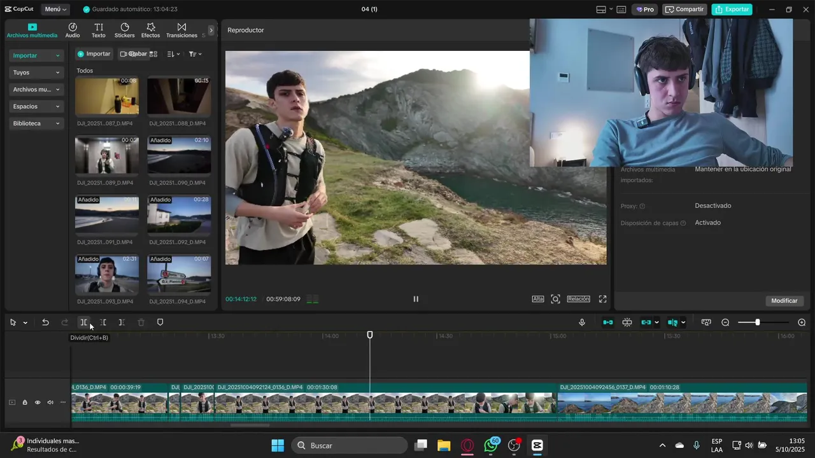Click the timeline thumbnail preview icon
Image resolution: width=815 pixels, height=458 pixels.
706,323
